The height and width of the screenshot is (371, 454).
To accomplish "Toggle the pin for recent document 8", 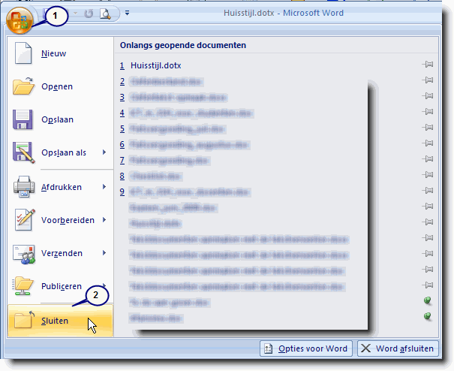I will [428, 174].
